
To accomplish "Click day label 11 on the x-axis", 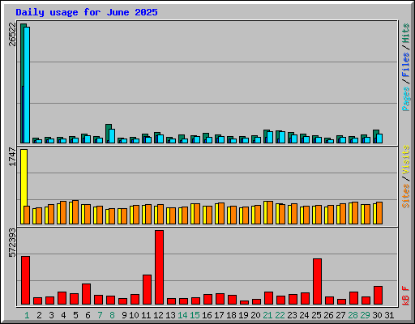I will point(146,315).
